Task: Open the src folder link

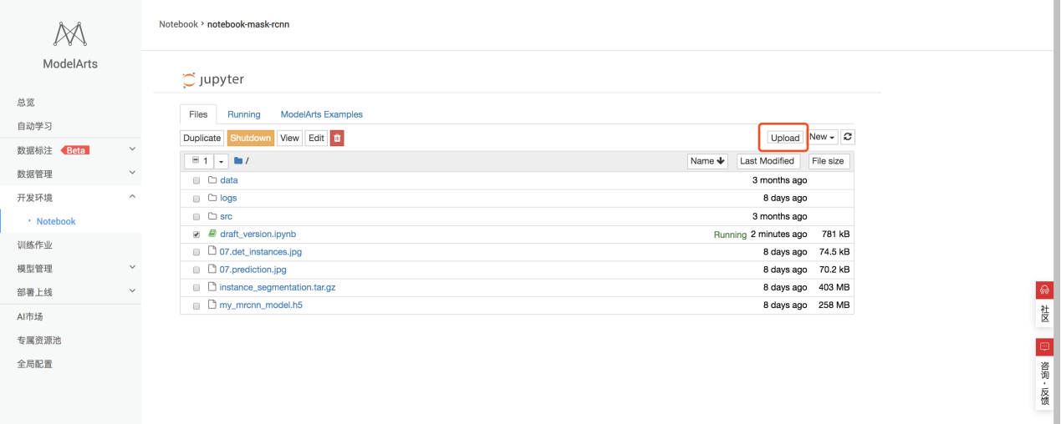Action: click(226, 217)
